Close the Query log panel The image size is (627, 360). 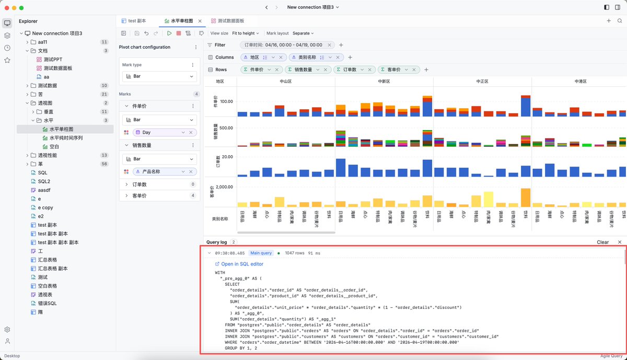(x=620, y=242)
